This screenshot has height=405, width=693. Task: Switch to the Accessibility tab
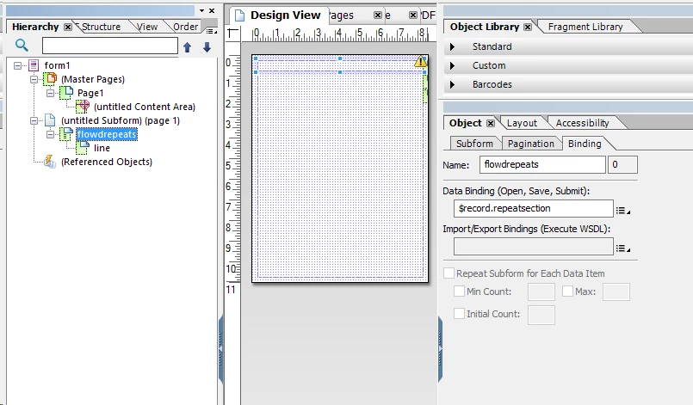tap(582, 123)
